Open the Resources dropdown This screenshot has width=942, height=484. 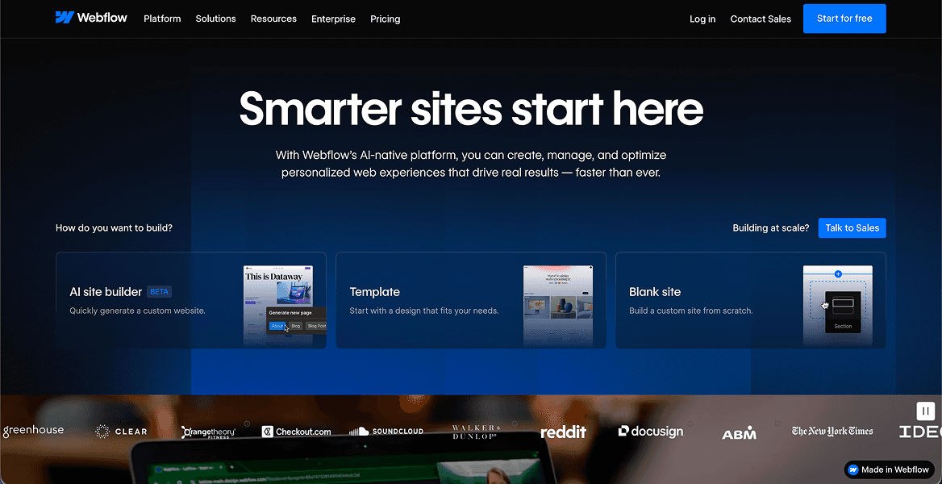point(273,19)
